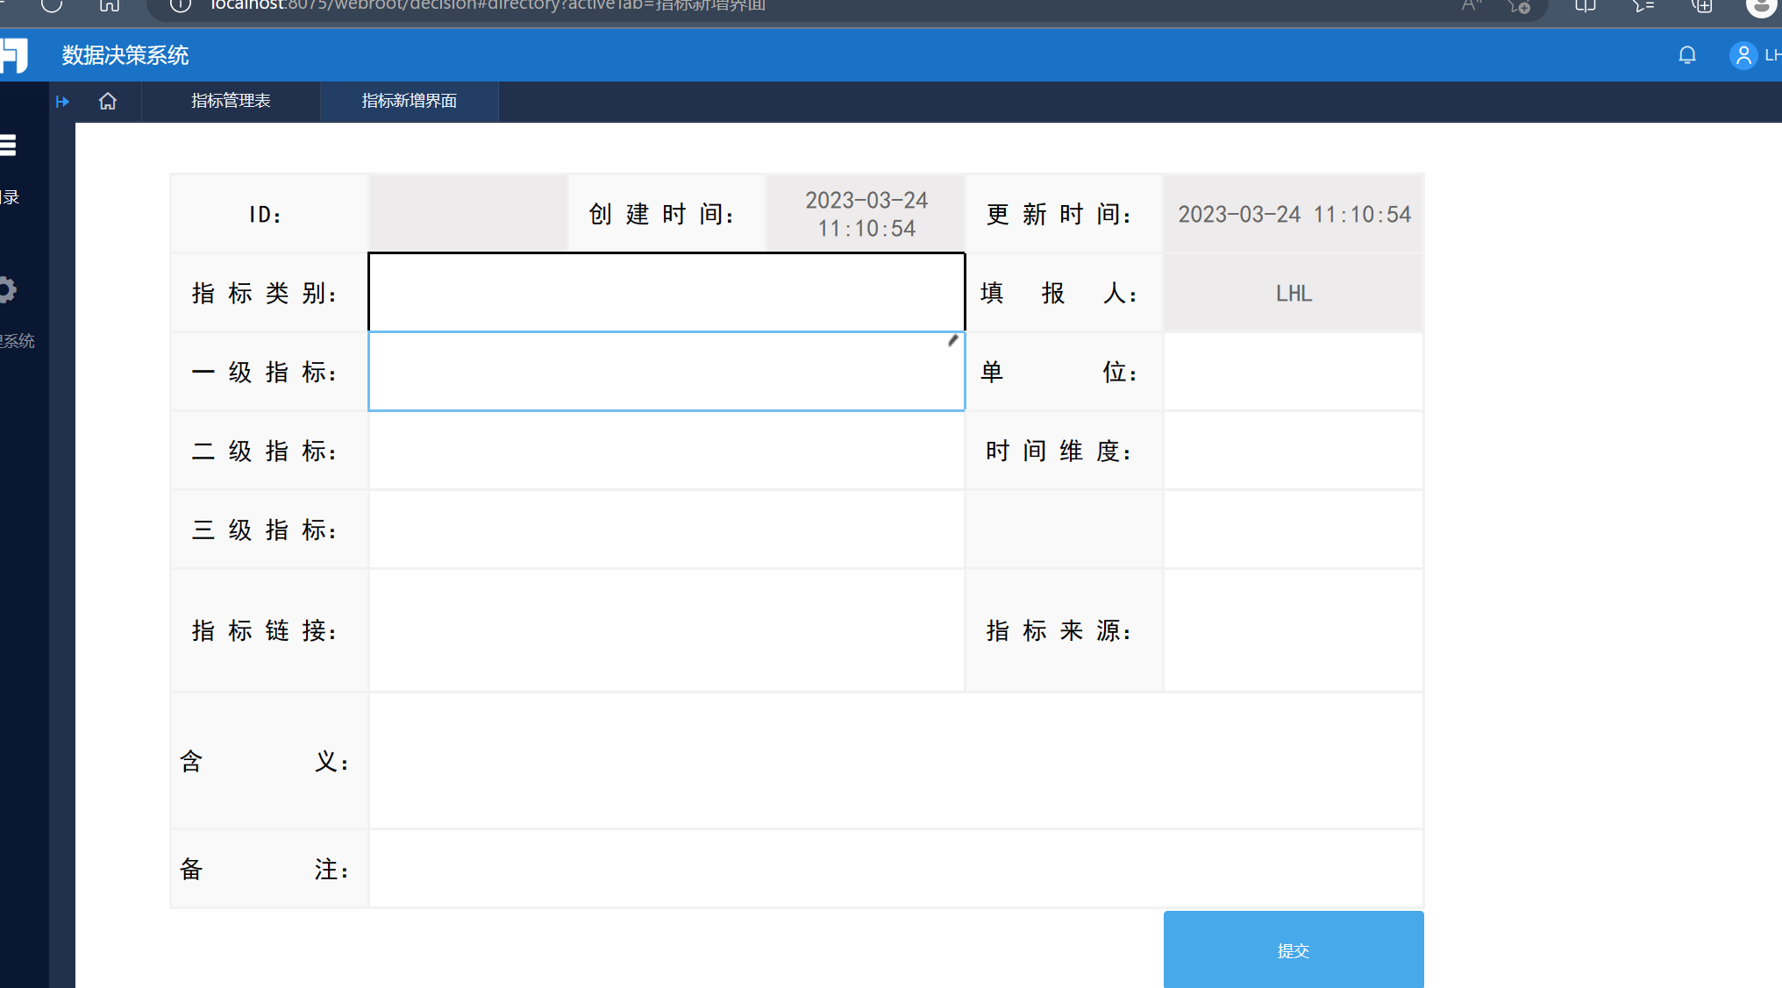
Task: Open browser favorites icon
Action: [x=1643, y=5]
